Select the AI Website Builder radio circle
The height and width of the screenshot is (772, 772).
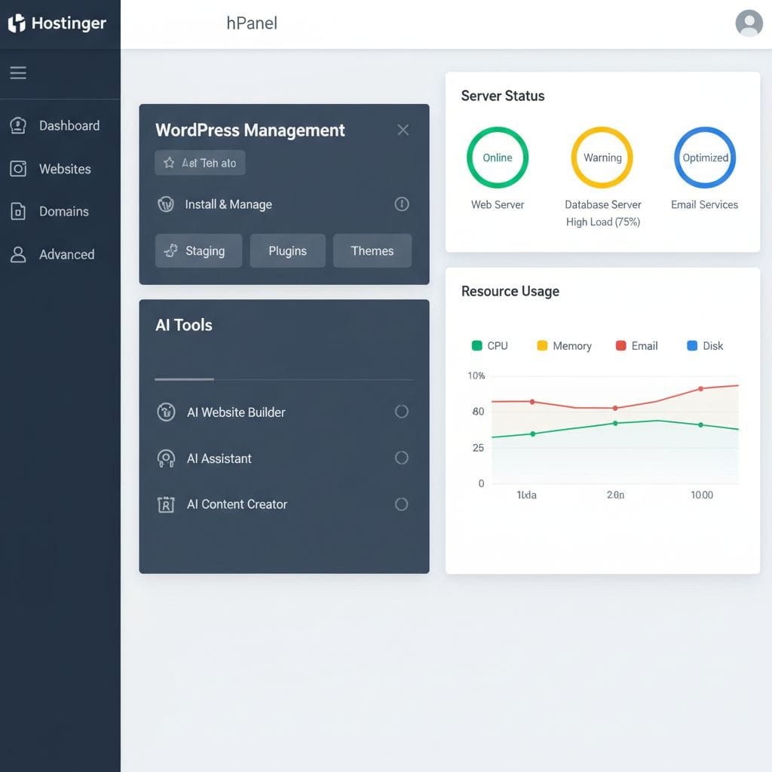402,412
